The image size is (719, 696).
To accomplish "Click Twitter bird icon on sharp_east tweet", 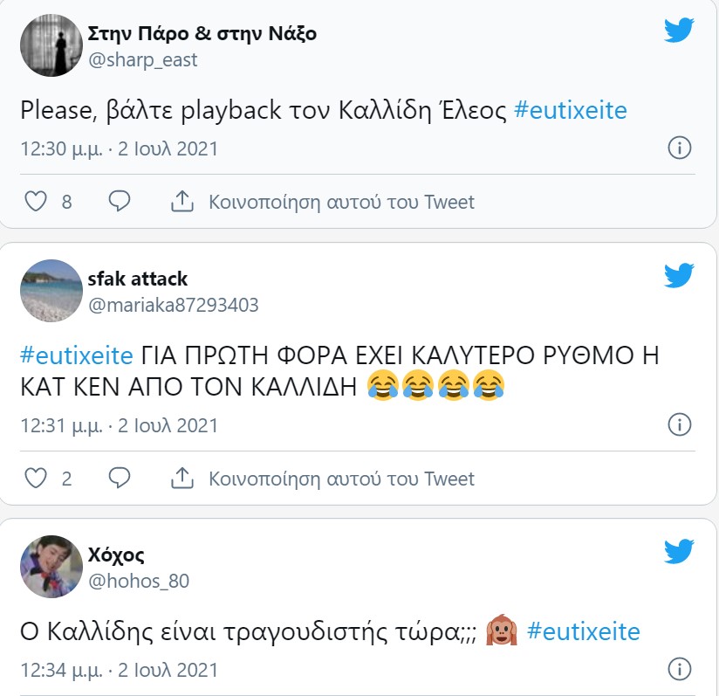I will [x=678, y=31].
